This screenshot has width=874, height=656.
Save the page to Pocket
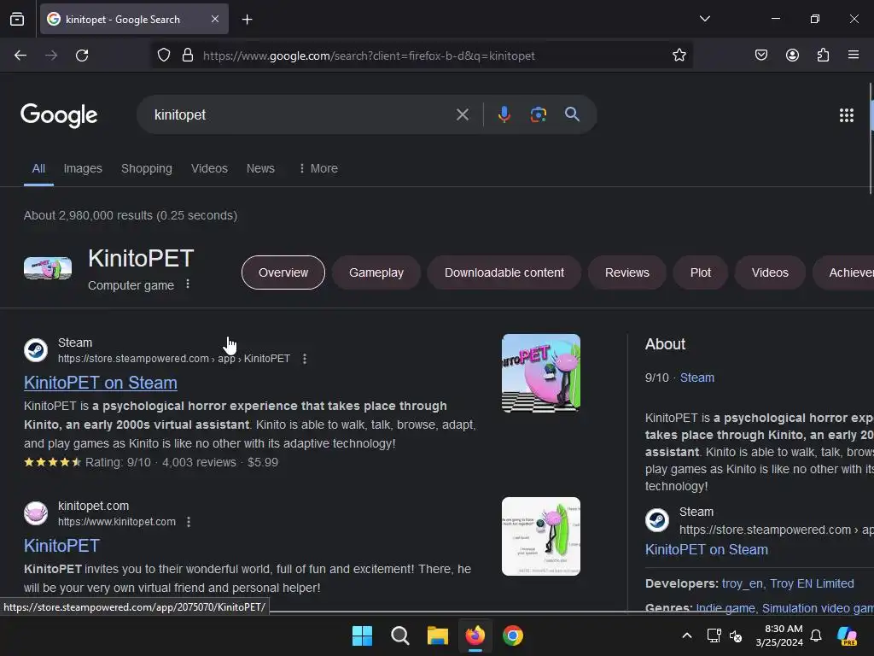[x=760, y=56]
